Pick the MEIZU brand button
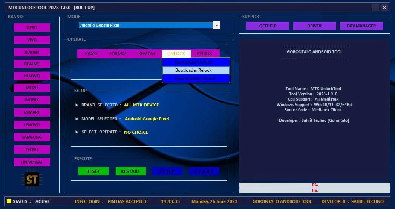395x209 pixels. (x=32, y=88)
